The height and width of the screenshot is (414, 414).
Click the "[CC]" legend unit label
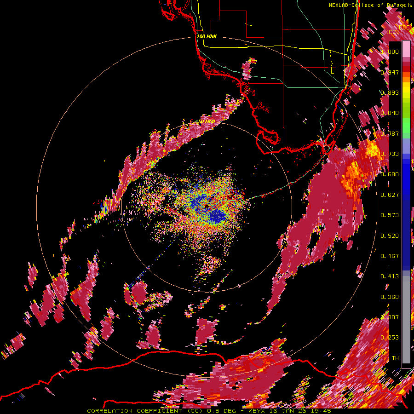click(393, 32)
